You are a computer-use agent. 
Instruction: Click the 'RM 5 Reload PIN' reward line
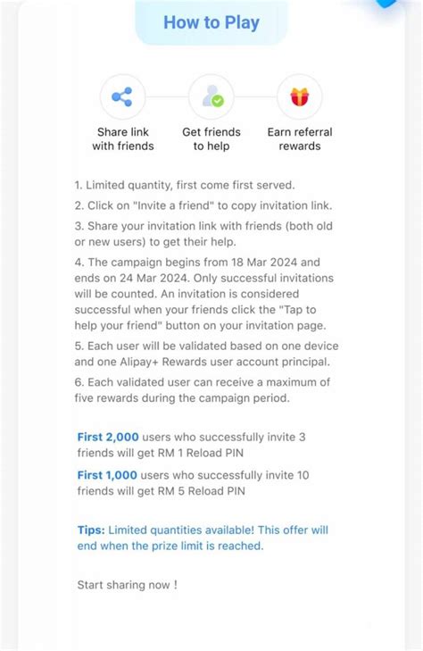[161, 491]
